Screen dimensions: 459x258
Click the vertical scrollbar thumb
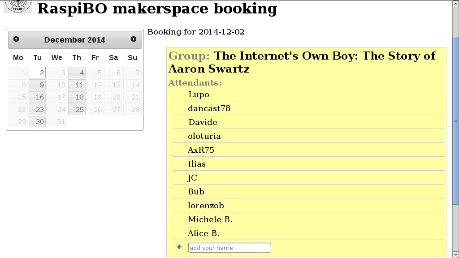click(x=455, y=120)
